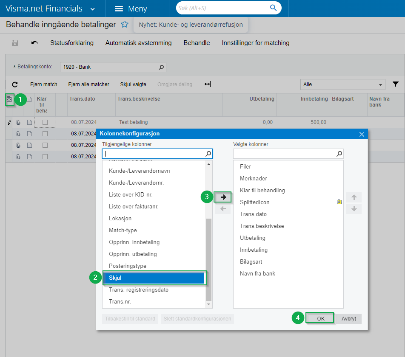
Task: Confirm dialog with OK
Action: click(320, 319)
